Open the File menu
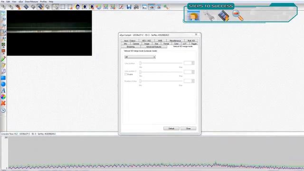Viewport: 304px width, 171px height. click(3, 1)
